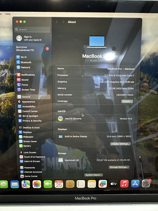
Task: Click the Search field in sidebar
Action: coord(32,29)
